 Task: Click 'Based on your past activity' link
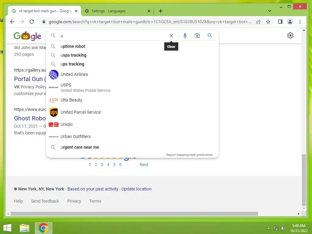[x=93, y=189]
